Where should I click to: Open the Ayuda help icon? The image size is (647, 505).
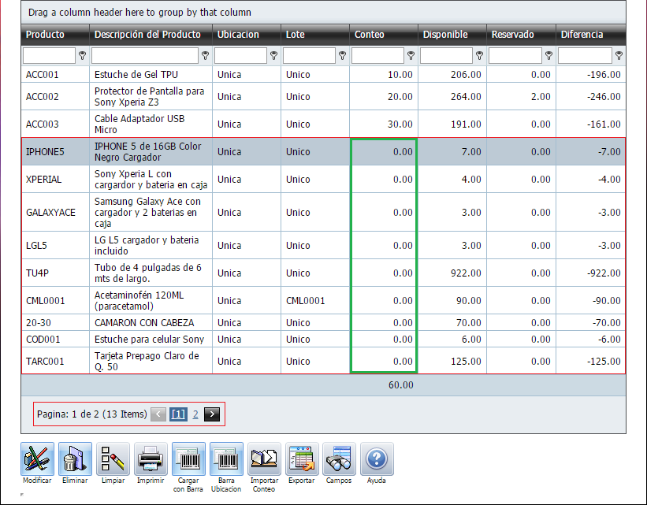coord(377,459)
